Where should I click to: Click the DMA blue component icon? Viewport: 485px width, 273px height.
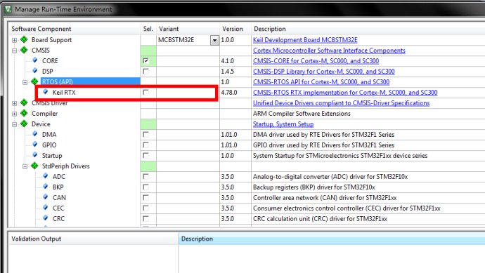coord(34,133)
